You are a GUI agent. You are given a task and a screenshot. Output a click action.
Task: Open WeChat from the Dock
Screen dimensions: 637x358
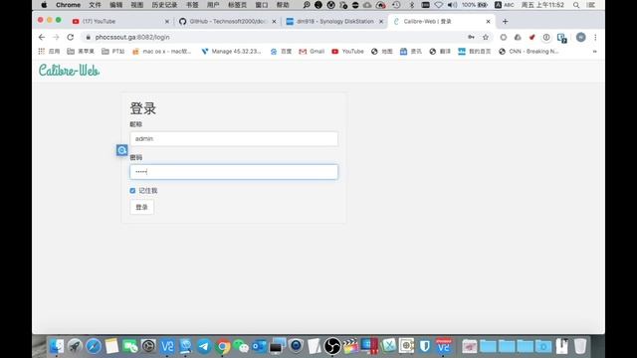pyautogui.click(x=241, y=346)
